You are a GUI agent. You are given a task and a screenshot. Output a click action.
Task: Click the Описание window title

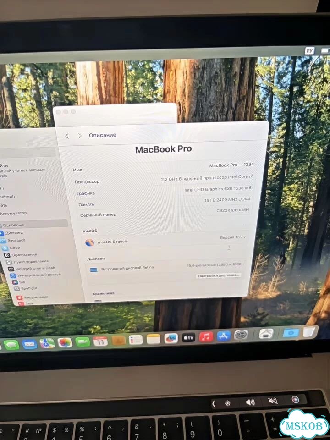pos(102,135)
